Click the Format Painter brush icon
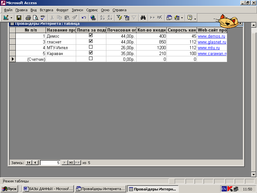The width and height of the screenshot is (257, 193). pos(75,18)
